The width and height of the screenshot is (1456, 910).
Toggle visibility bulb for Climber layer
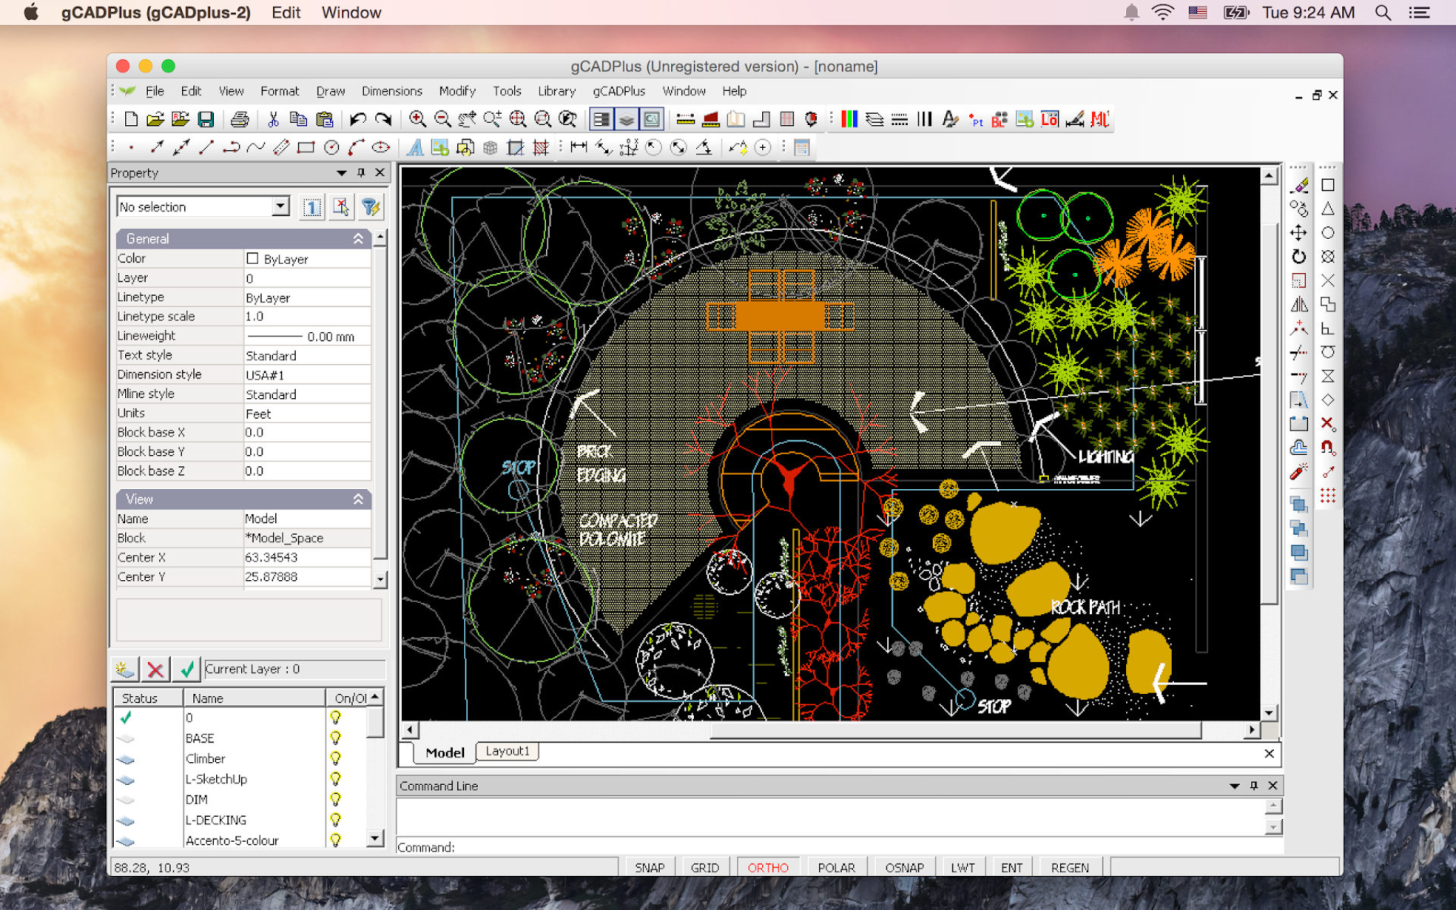(x=335, y=758)
